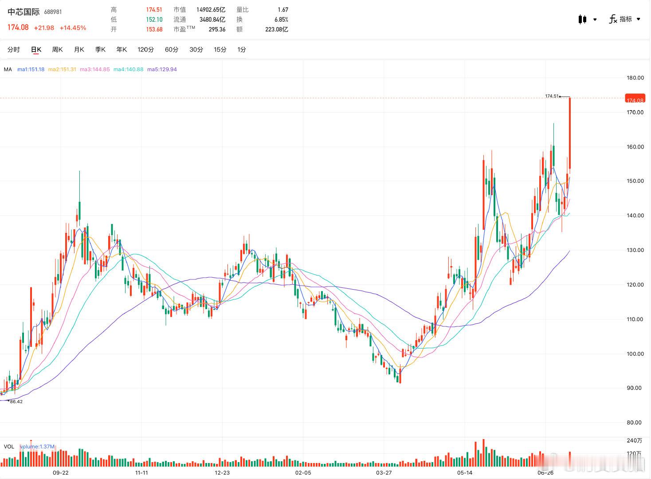Select the 1分 interval tab

242,50
